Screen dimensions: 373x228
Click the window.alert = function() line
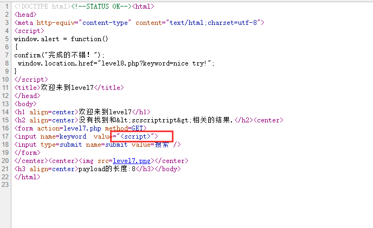(61, 39)
